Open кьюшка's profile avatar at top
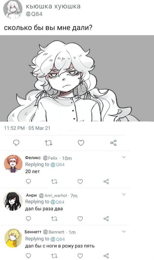The height and width of the screenshot is (260, 154). pos(13,9)
